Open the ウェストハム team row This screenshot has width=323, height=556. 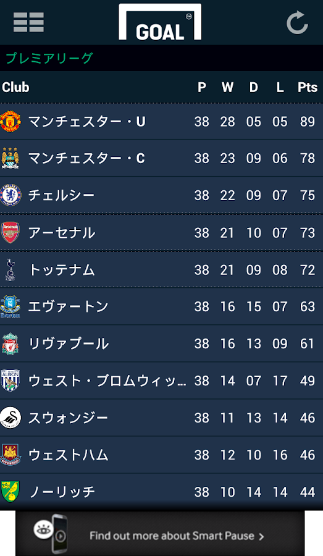coord(161,455)
